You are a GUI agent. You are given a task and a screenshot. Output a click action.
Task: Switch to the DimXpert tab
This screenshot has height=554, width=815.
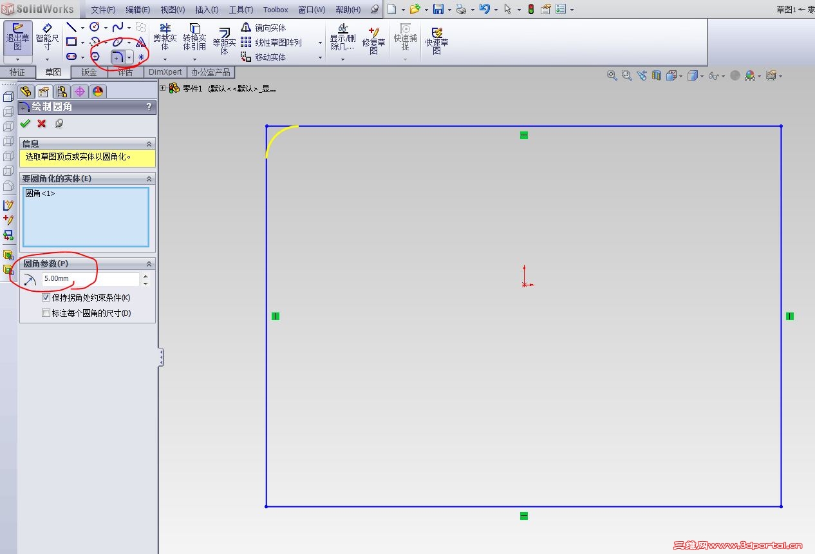tap(165, 72)
